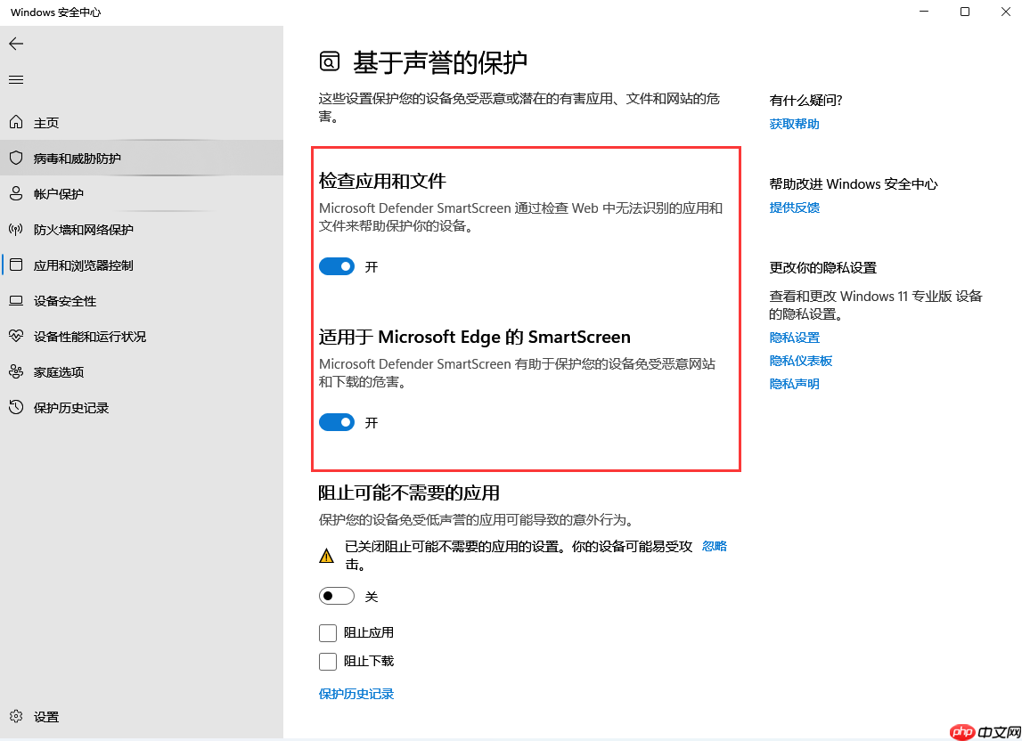The width and height of the screenshot is (1022, 741).
Task: Select the 病毒和威胁防护 shield icon
Action: [15, 158]
